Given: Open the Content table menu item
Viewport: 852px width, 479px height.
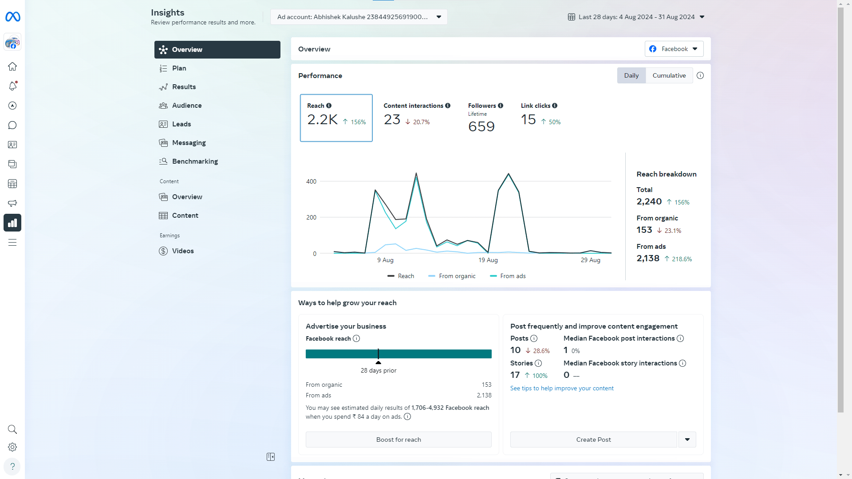Looking at the screenshot, I should point(217,216).
